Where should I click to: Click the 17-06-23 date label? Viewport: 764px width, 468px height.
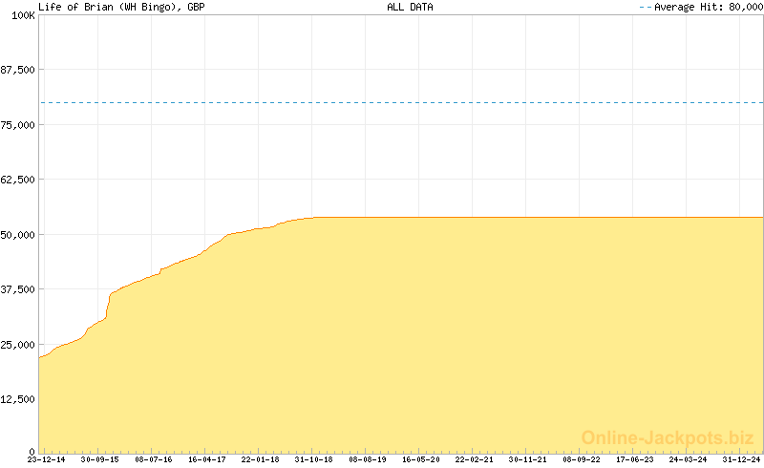(635, 459)
